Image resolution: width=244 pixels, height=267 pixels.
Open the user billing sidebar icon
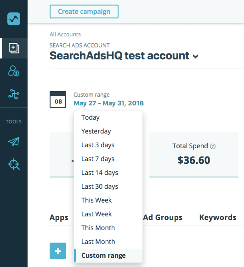pyautogui.click(x=14, y=71)
